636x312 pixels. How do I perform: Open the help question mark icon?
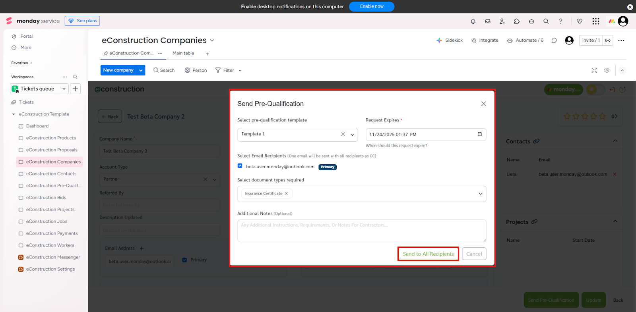tap(560, 21)
